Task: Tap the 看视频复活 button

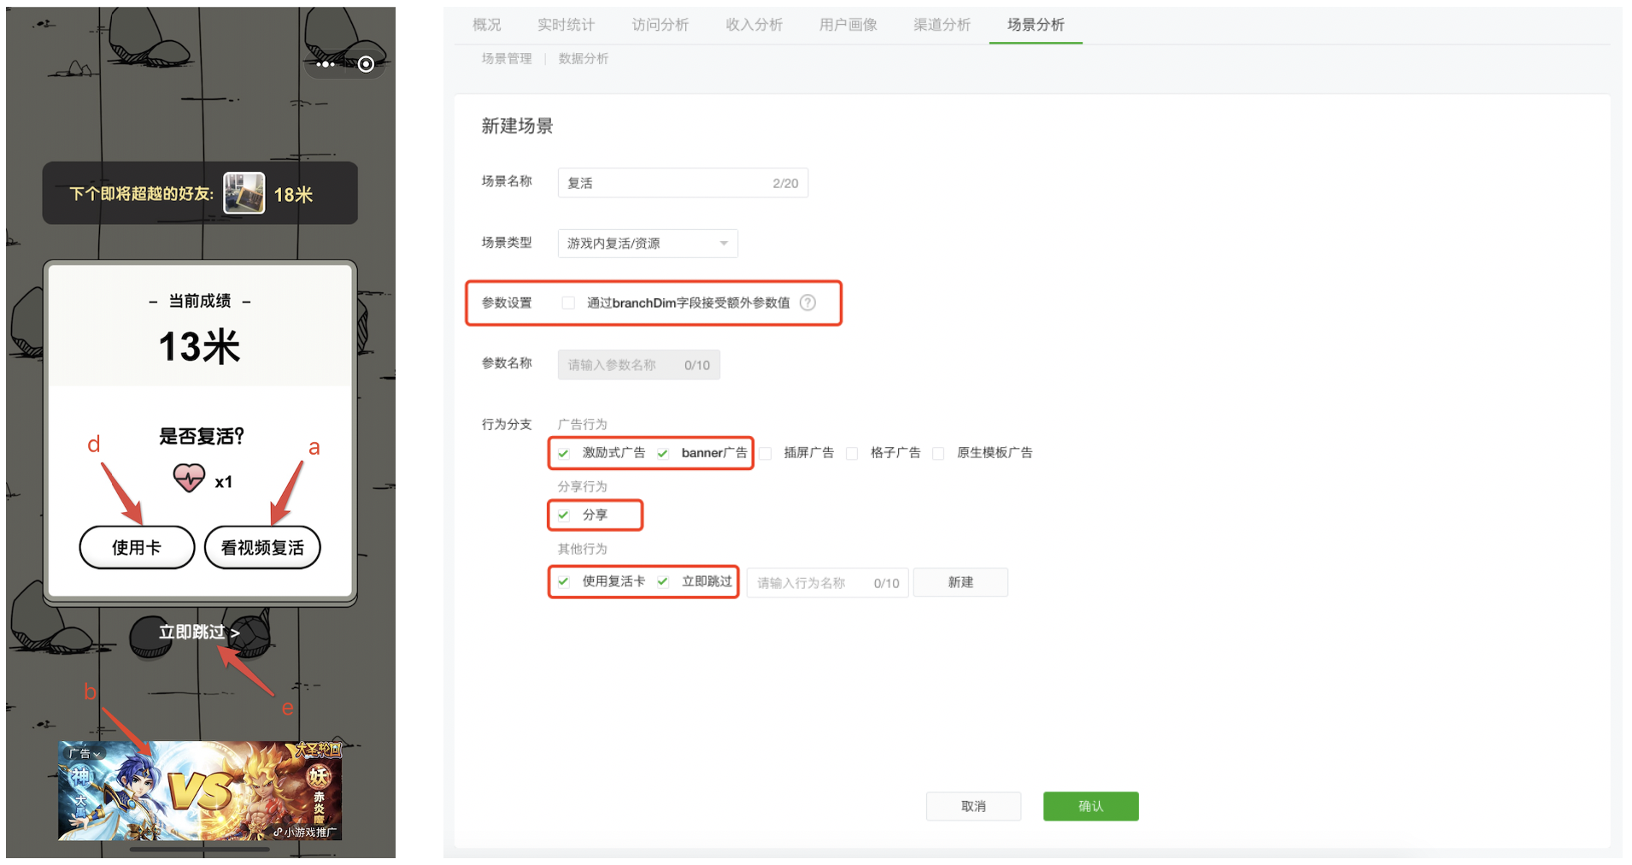Action: (x=262, y=548)
